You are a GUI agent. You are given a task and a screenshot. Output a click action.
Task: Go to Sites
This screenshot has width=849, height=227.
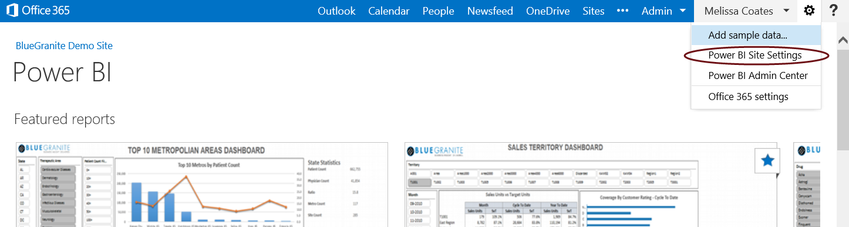[x=594, y=11]
